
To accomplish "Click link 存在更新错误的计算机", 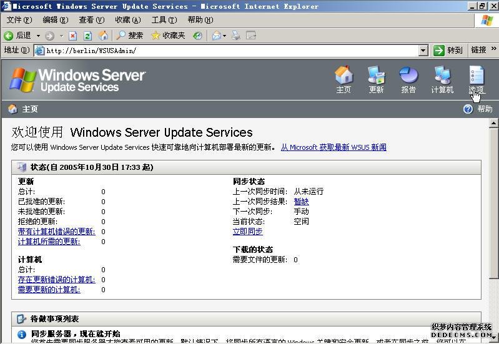I will (x=57, y=280).
